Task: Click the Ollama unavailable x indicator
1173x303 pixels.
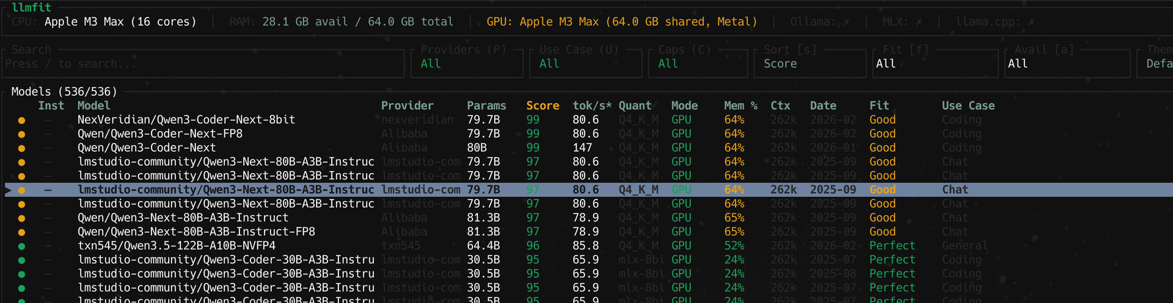Action: (846, 22)
